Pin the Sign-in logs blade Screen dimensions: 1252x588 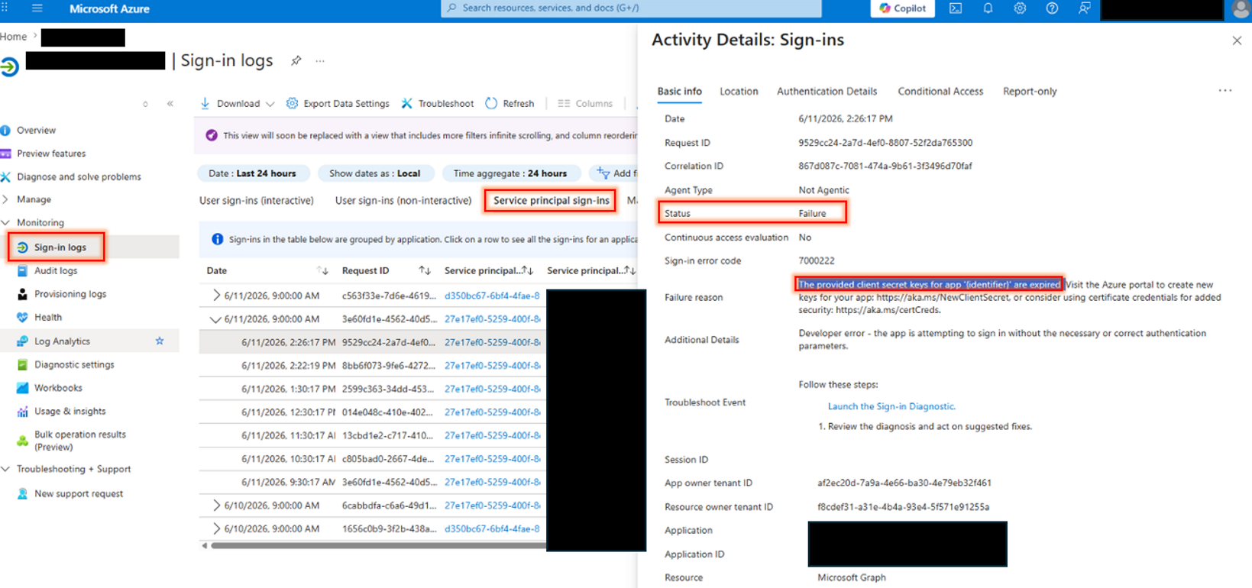pyautogui.click(x=296, y=61)
